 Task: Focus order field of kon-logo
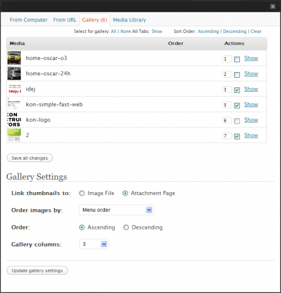[227, 121]
